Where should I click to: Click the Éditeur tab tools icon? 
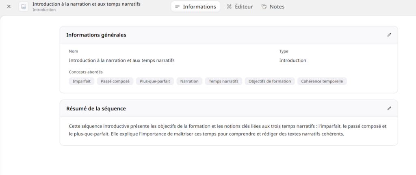tap(229, 6)
